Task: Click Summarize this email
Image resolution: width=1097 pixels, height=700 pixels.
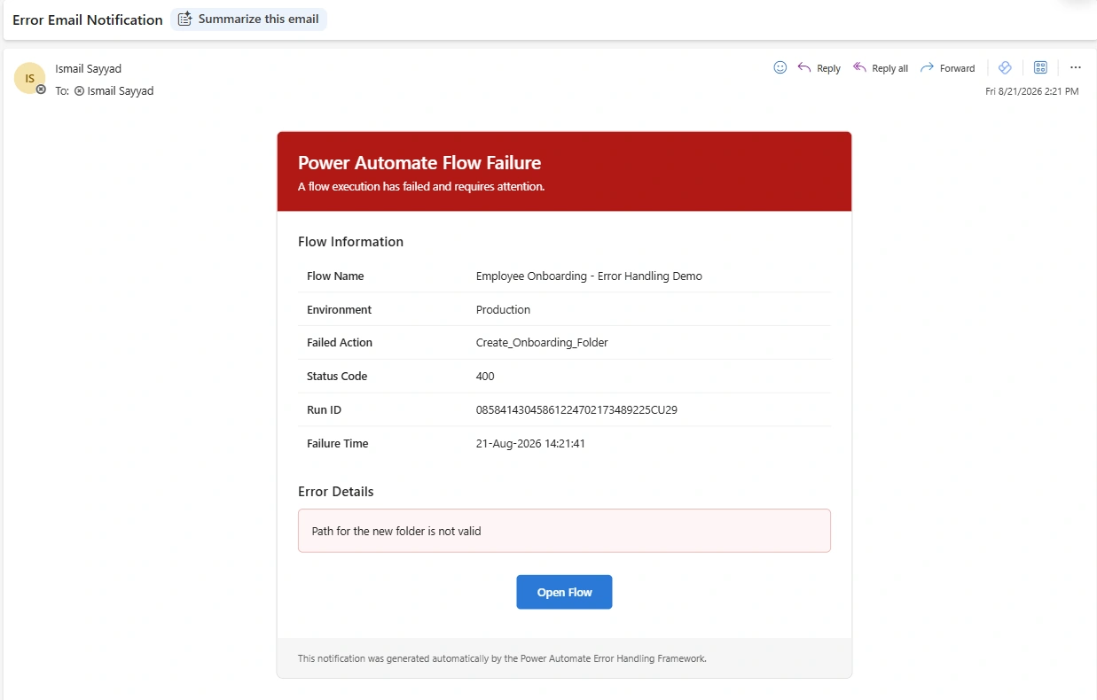Action: (248, 19)
